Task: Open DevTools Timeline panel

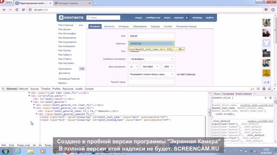Action: coord(45,89)
